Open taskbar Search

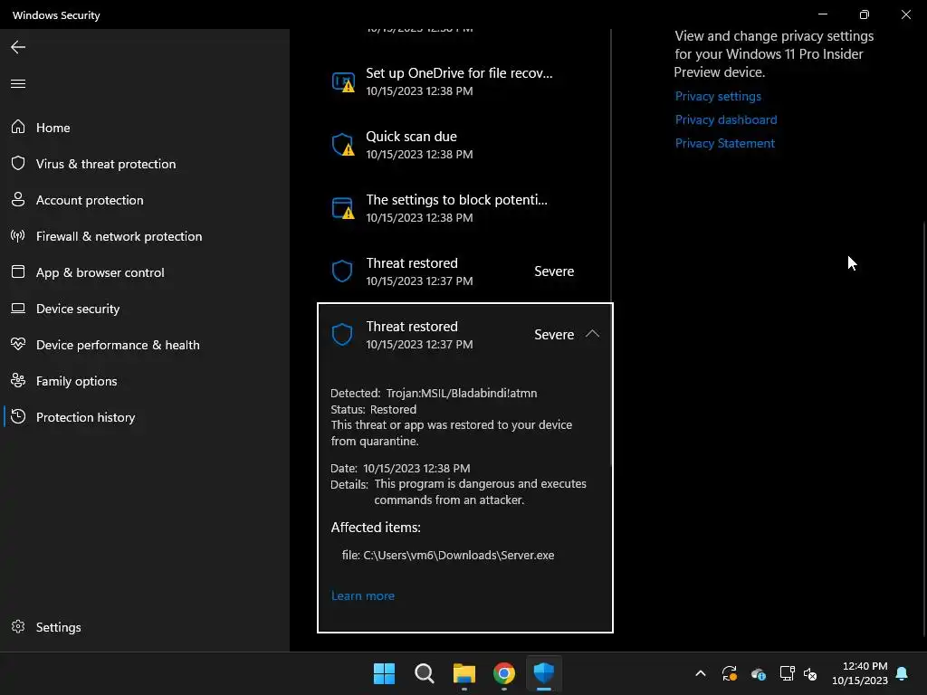pos(425,673)
